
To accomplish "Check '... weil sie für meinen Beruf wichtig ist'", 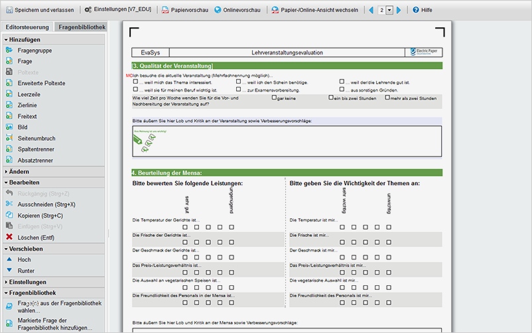I will point(135,90).
